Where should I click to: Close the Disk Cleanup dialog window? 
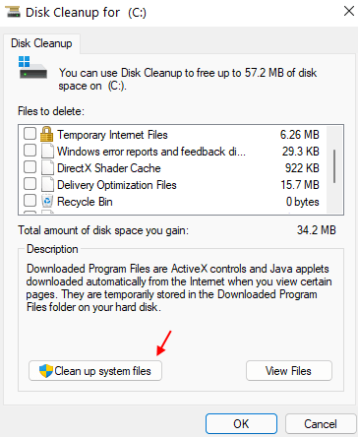(349, 11)
